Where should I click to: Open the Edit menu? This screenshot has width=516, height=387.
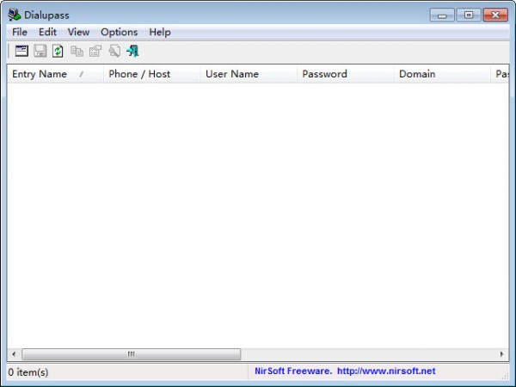pos(47,33)
